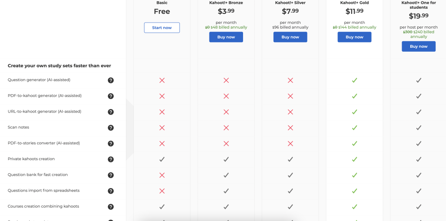This screenshot has width=446, height=221.
Task: Click help icon for Questions import from spreadsheets
Action: [111, 191]
